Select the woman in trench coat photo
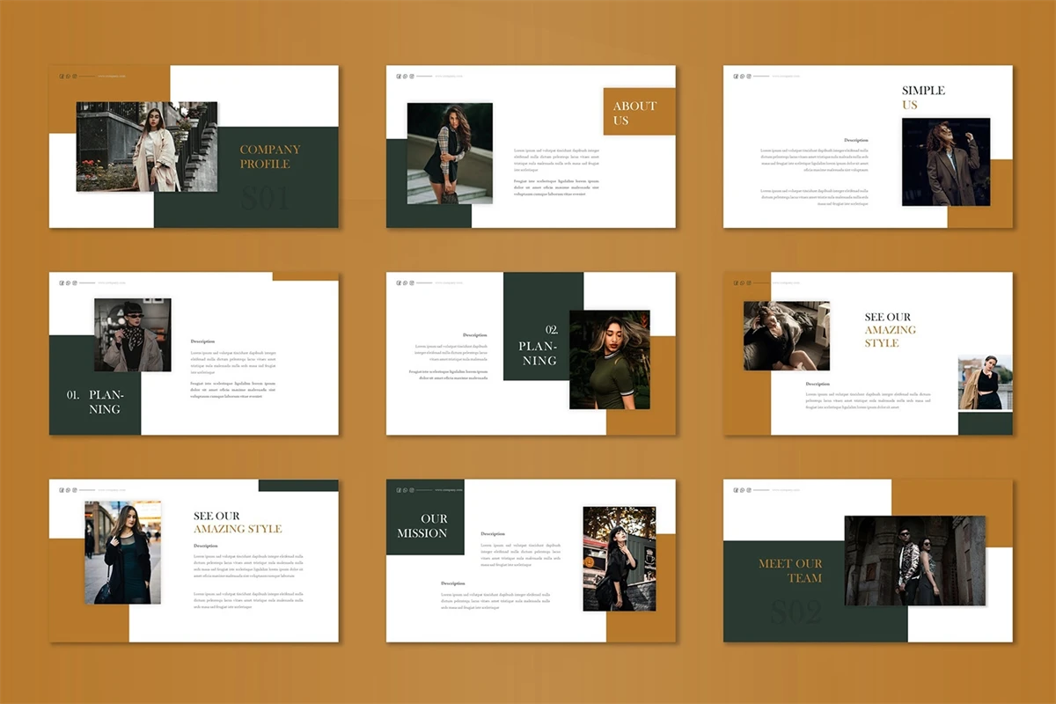 click(x=147, y=147)
